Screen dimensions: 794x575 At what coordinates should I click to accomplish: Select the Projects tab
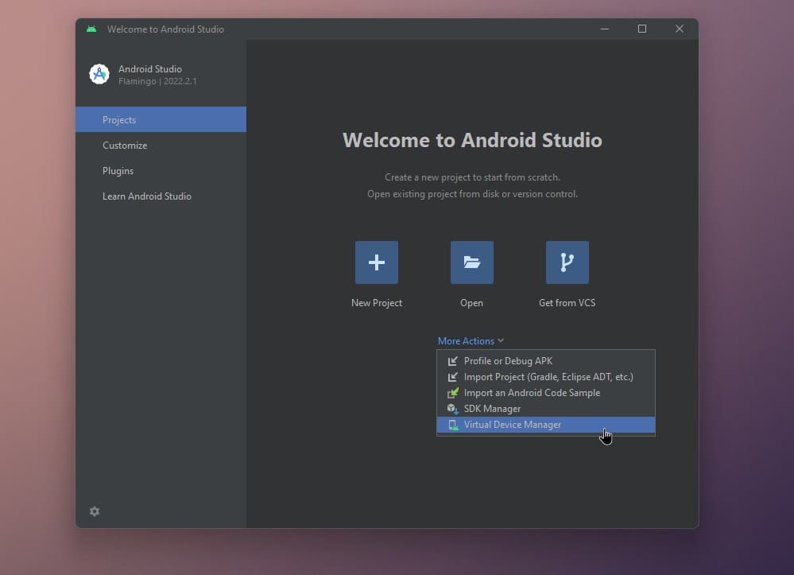[x=161, y=119]
